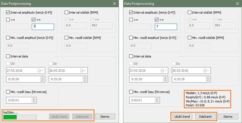
Task: Check the Do checkbox in right dialog
Action: 173,63
